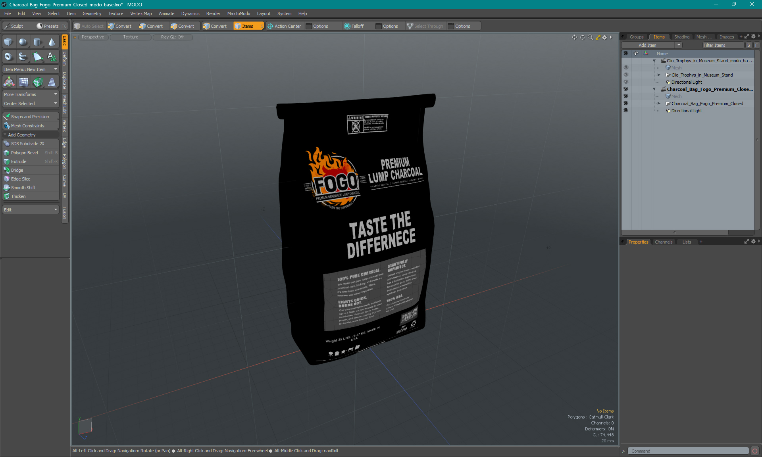Choose the Polygon Bevel tool
This screenshot has height=457, width=762.
tap(31, 153)
